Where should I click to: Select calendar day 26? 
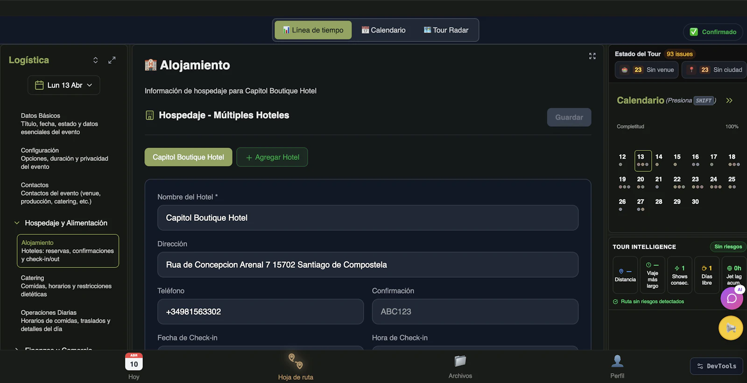pyautogui.click(x=622, y=205)
